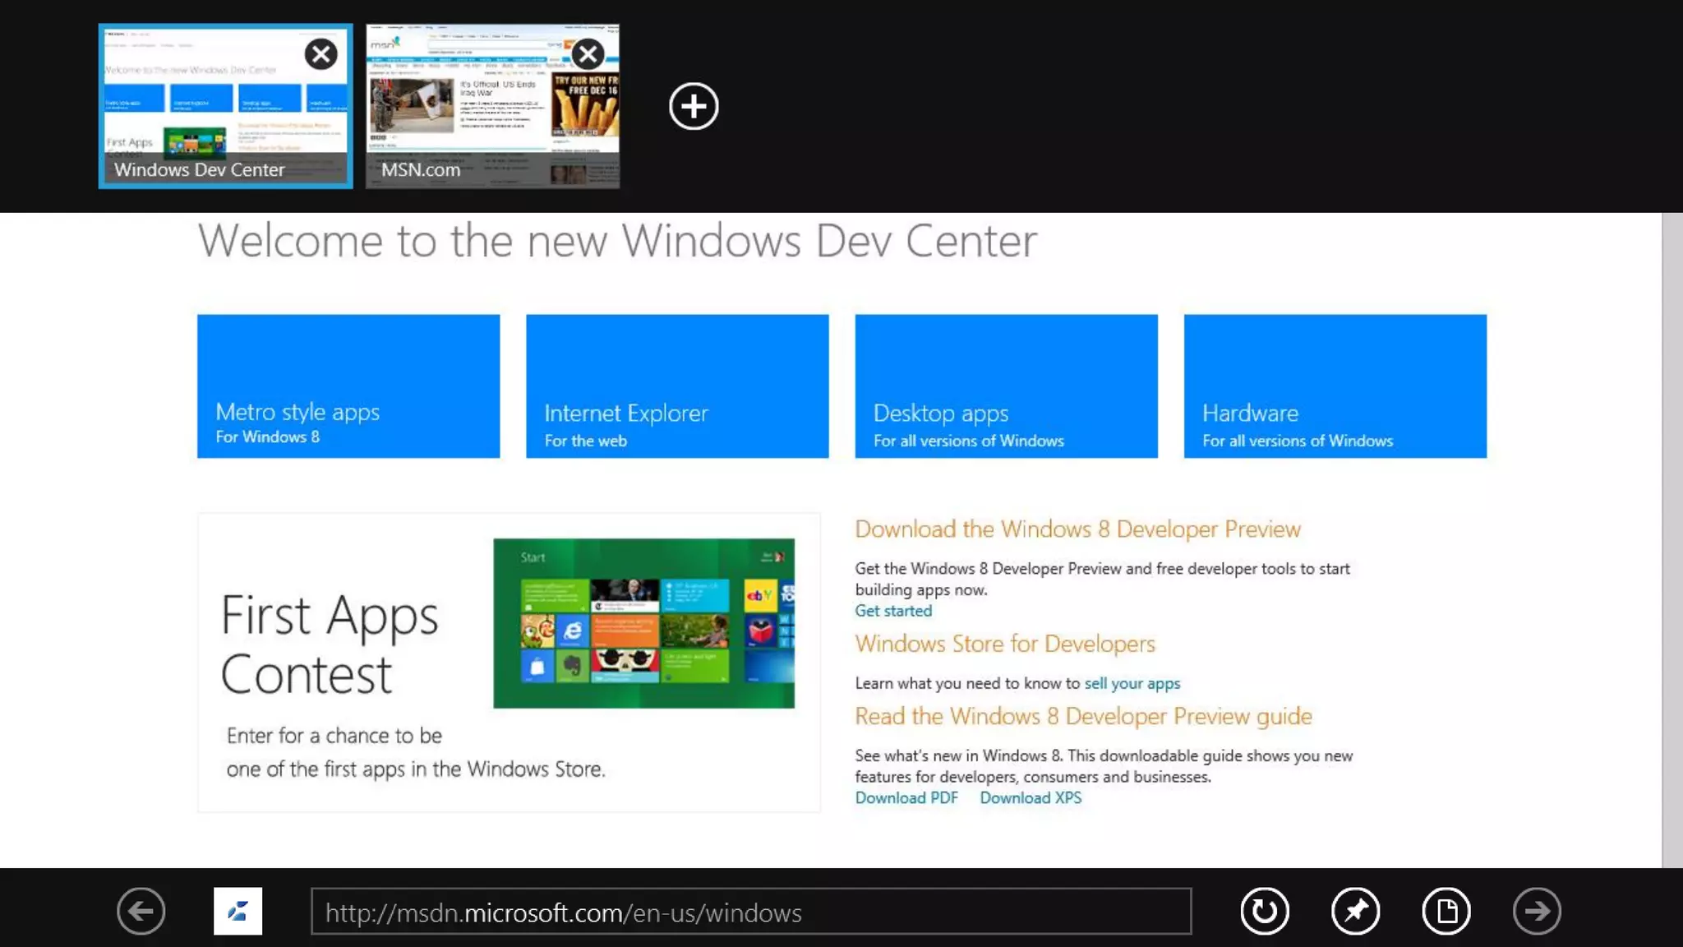Open the Internet Explorer tile
This screenshot has height=947, width=1683.
tap(677, 386)
